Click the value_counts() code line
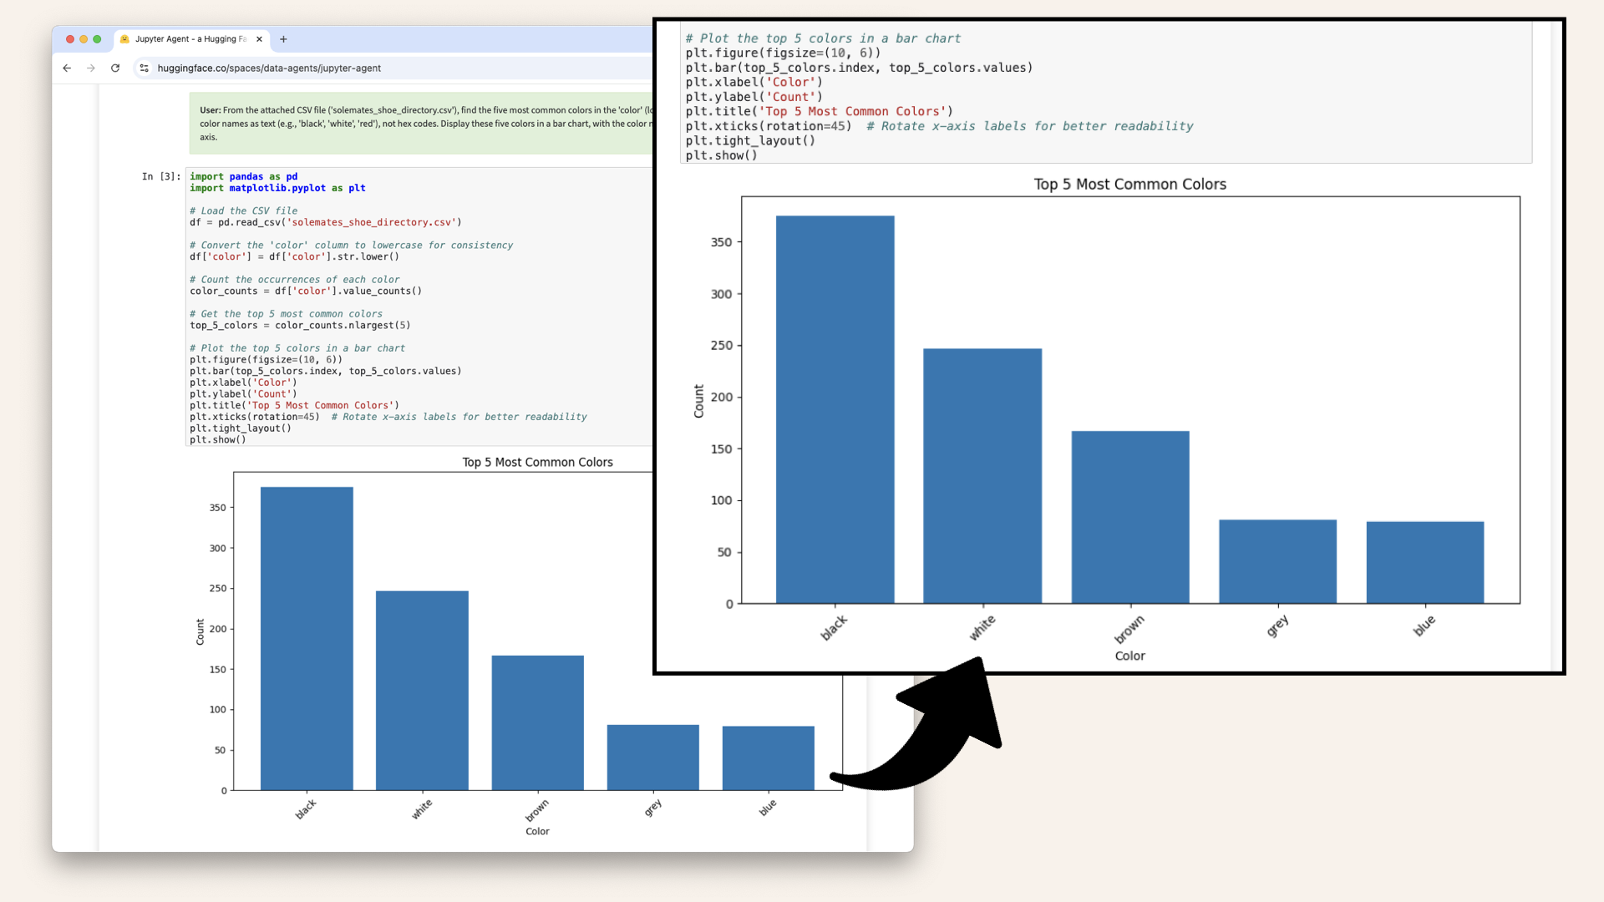1604x902 pixels. click(306, 291)
